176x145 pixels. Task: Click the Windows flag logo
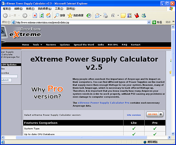click(x=171, y=8)
